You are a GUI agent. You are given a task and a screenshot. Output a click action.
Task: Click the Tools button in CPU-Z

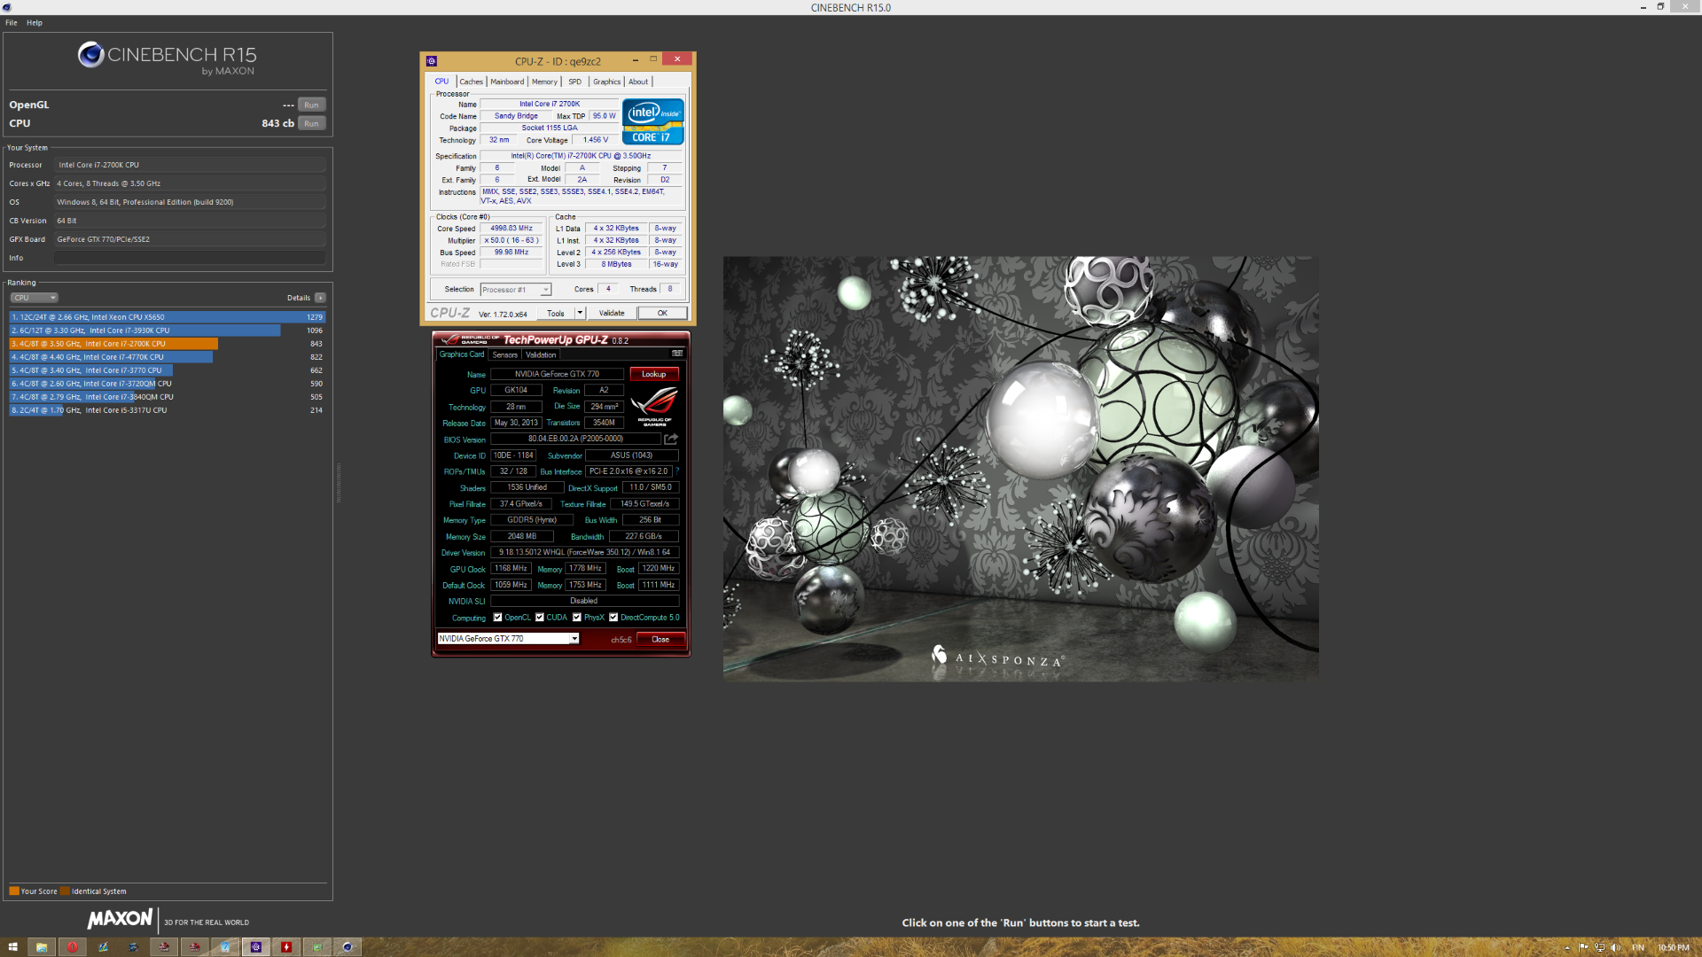(556, 313)
